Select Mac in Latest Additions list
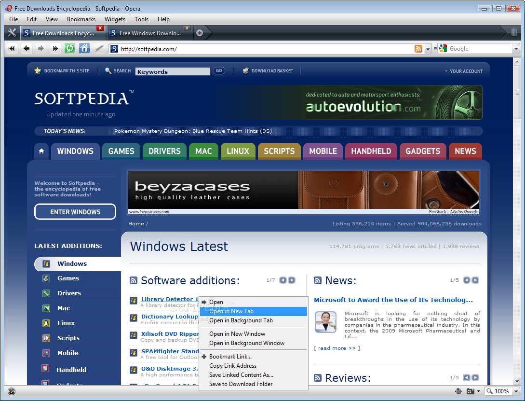The image size is (525, 401). tap(64, 308)
